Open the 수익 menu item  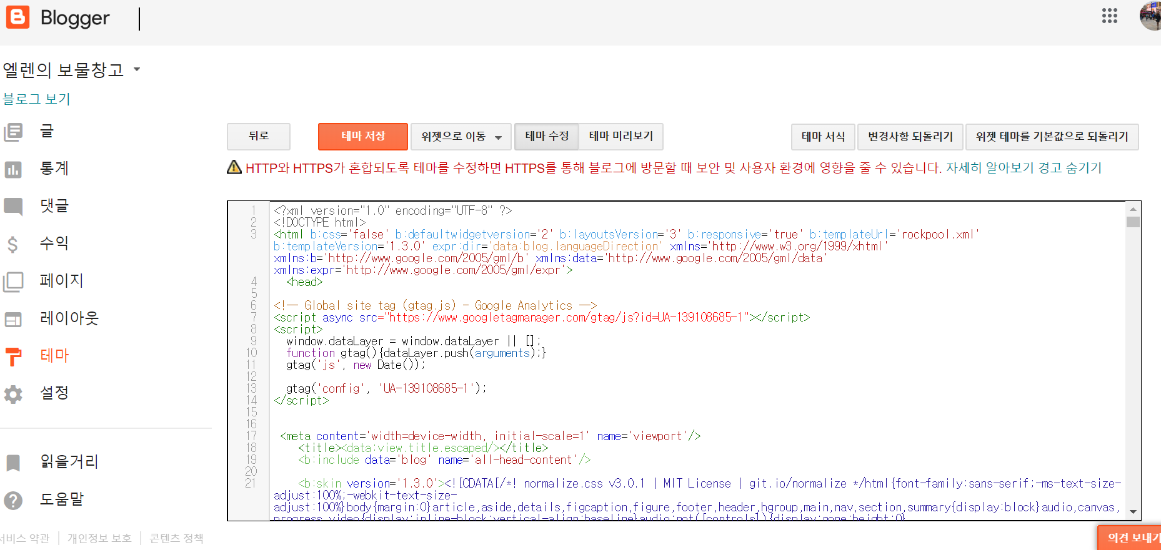pos(54,243)
